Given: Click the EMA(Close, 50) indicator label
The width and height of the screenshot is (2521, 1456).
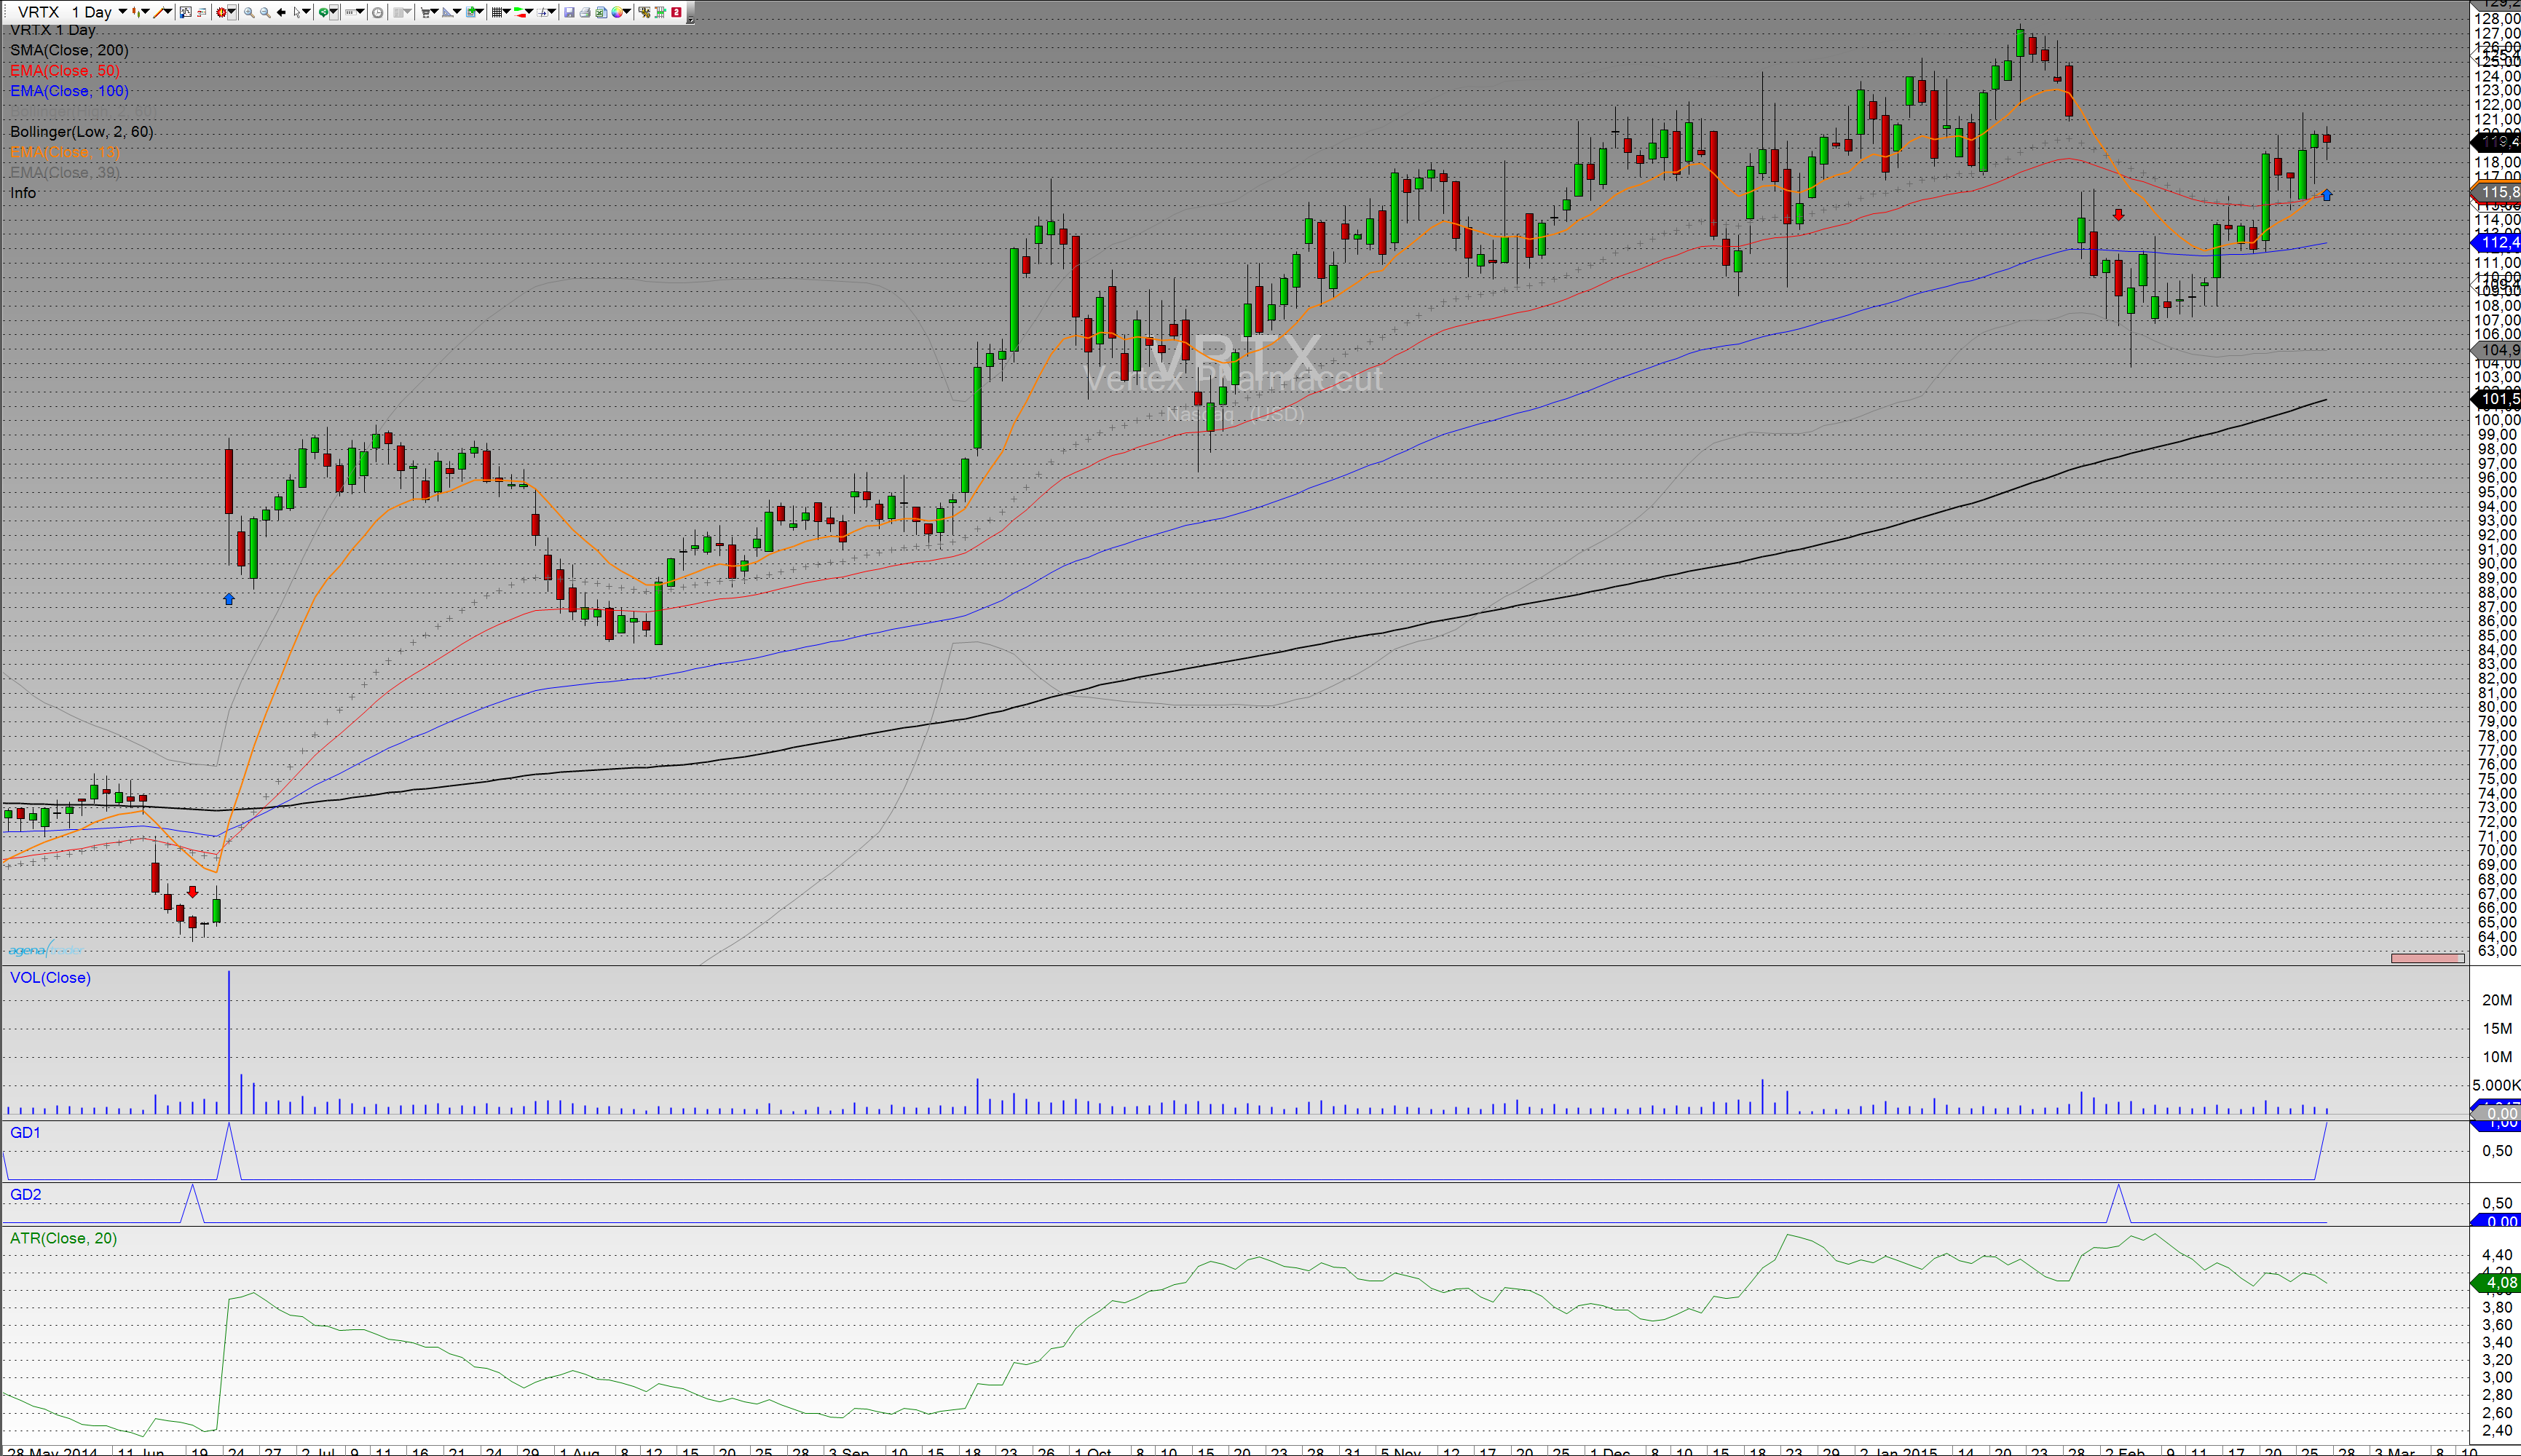Looking at the screenshot, I should click(x=65, y=71).
